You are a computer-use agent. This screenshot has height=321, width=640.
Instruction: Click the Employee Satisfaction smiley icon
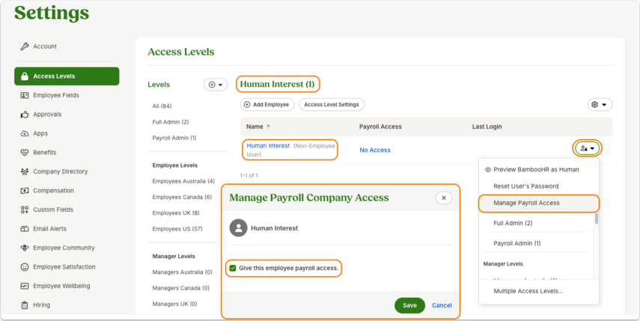click(25, 267)
